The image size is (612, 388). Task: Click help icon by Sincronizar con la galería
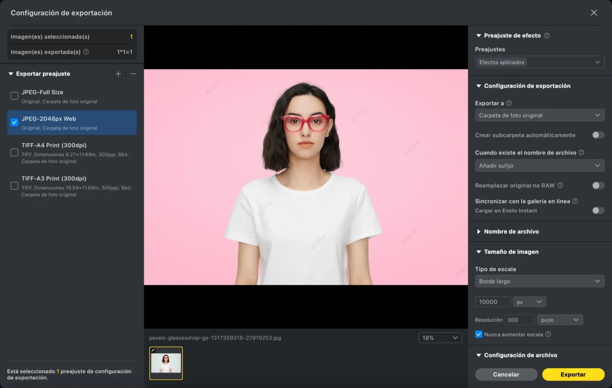click(575, 201)
